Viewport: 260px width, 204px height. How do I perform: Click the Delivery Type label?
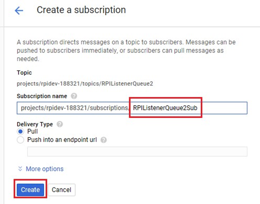pos(35,124)
